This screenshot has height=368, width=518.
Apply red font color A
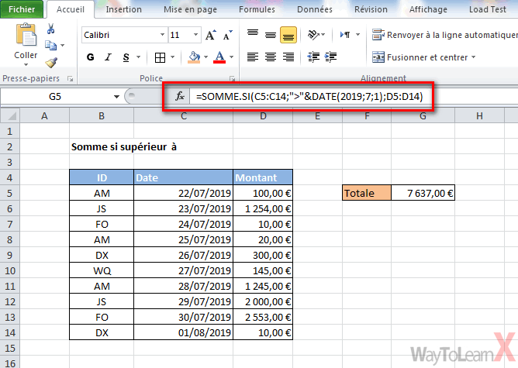219,57
